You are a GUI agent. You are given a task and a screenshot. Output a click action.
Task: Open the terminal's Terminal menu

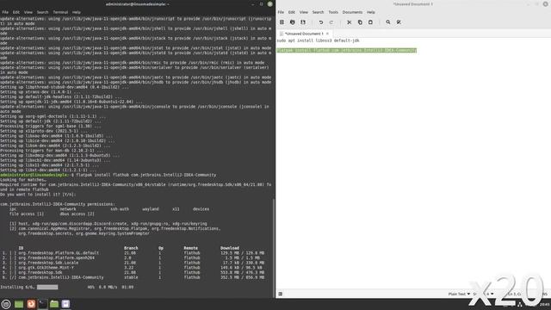(60, 12)
